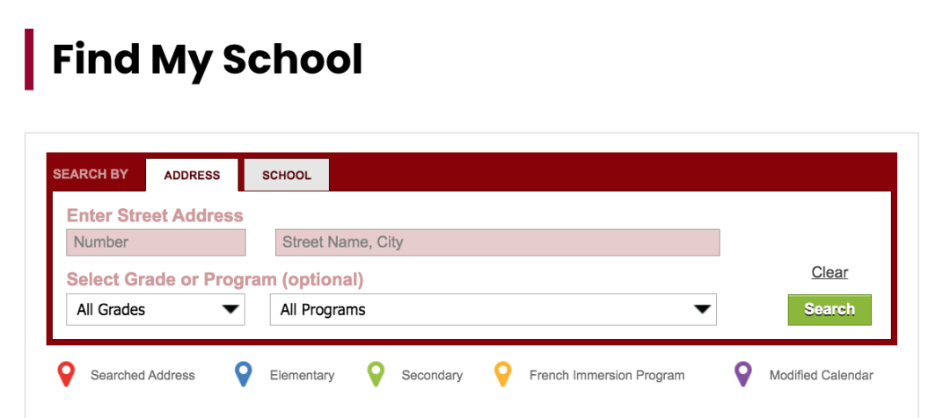Click the Modified Calendar legend text
This screenshot has width=950, height=418.
click(x=822, y=376)
